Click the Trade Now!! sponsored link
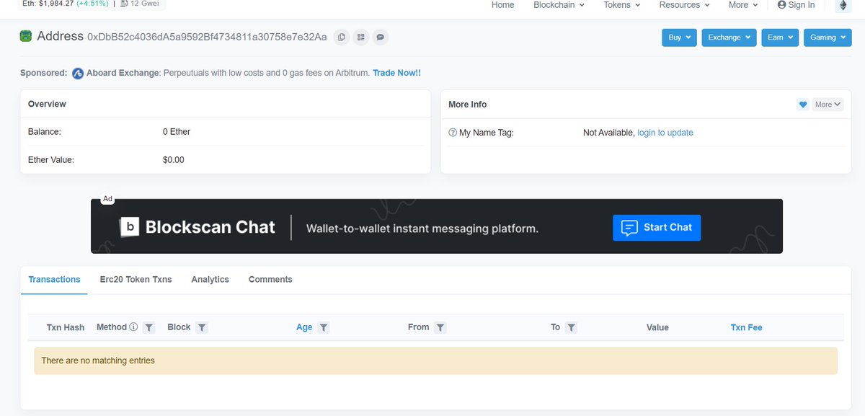The width and height of the screenshot is (865, 416). (396, 74)
